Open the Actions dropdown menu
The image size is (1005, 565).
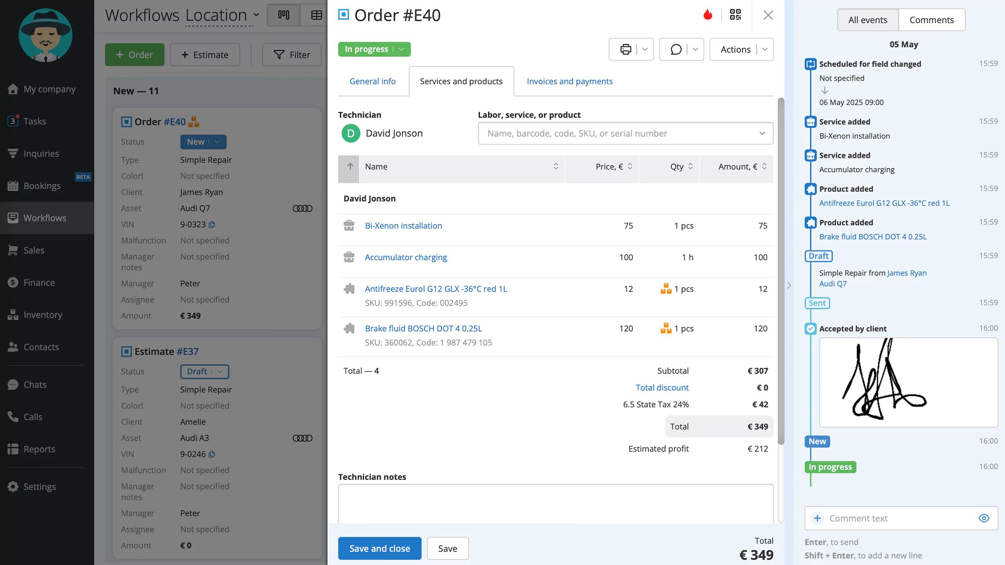coord(741,49)
